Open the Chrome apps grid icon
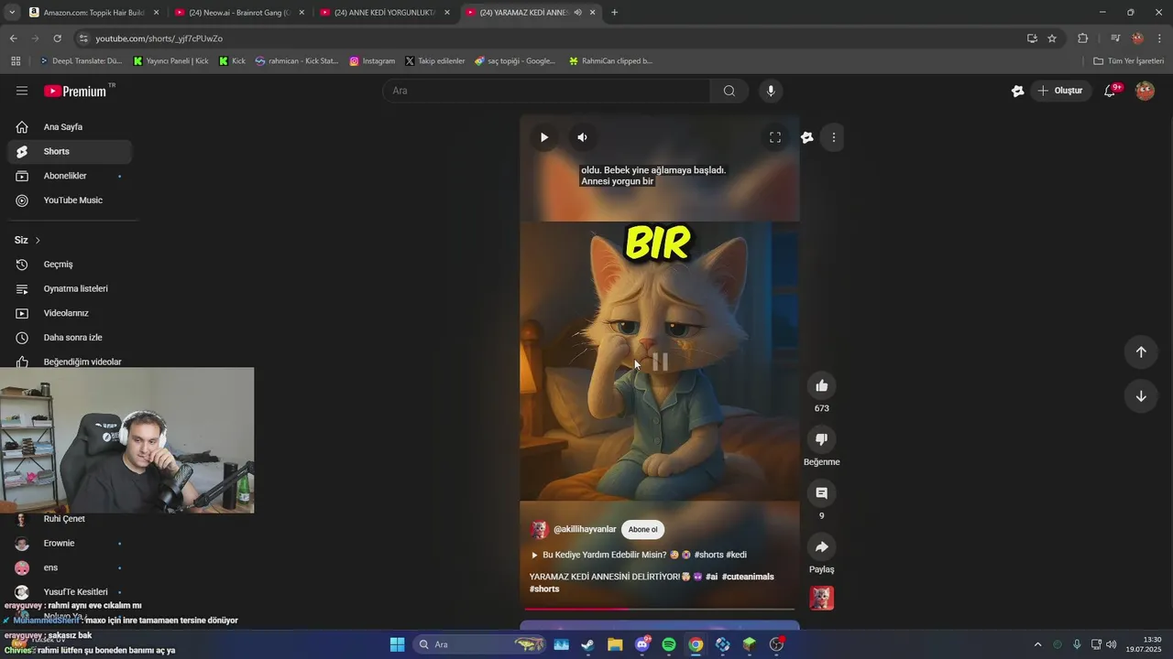1173x659 pixels. click(16, 61)
